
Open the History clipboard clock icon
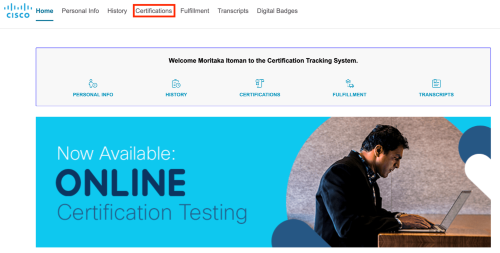click(x=176, y=84)
